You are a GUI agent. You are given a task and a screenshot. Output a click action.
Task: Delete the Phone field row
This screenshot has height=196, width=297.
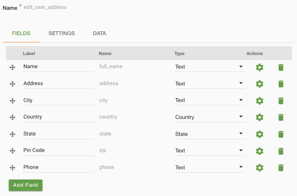281,168
